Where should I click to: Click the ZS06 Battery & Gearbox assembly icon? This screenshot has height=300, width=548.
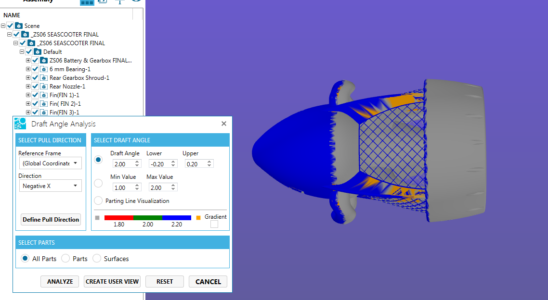(x=43, y=61)
